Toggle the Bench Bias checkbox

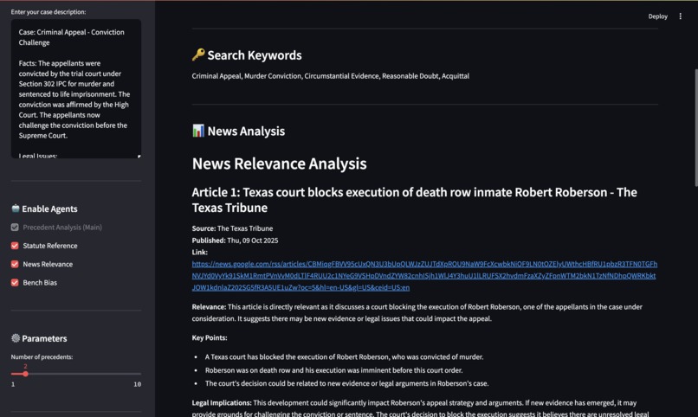(x=15, y=283)
